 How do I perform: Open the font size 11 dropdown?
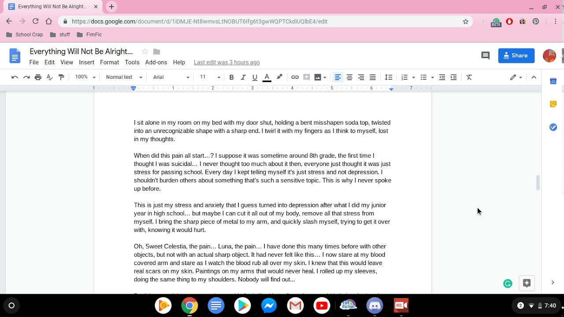[x=210, y=77]
